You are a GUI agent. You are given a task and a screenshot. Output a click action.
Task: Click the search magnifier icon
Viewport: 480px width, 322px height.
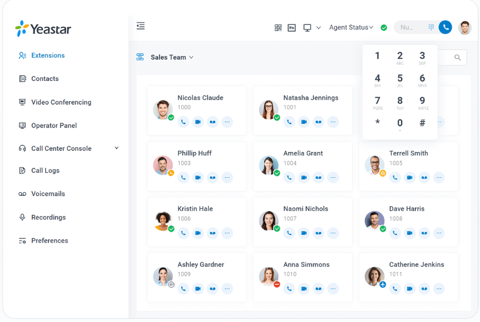click(458, 57)
